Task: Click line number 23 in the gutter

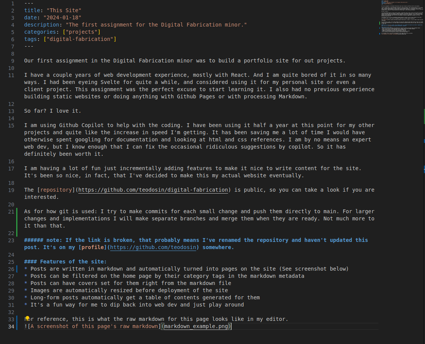Action: pyautogui.click(x=11, y=240)
